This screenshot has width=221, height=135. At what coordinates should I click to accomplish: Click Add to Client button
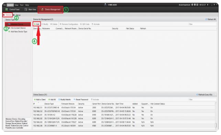point(40,100)
